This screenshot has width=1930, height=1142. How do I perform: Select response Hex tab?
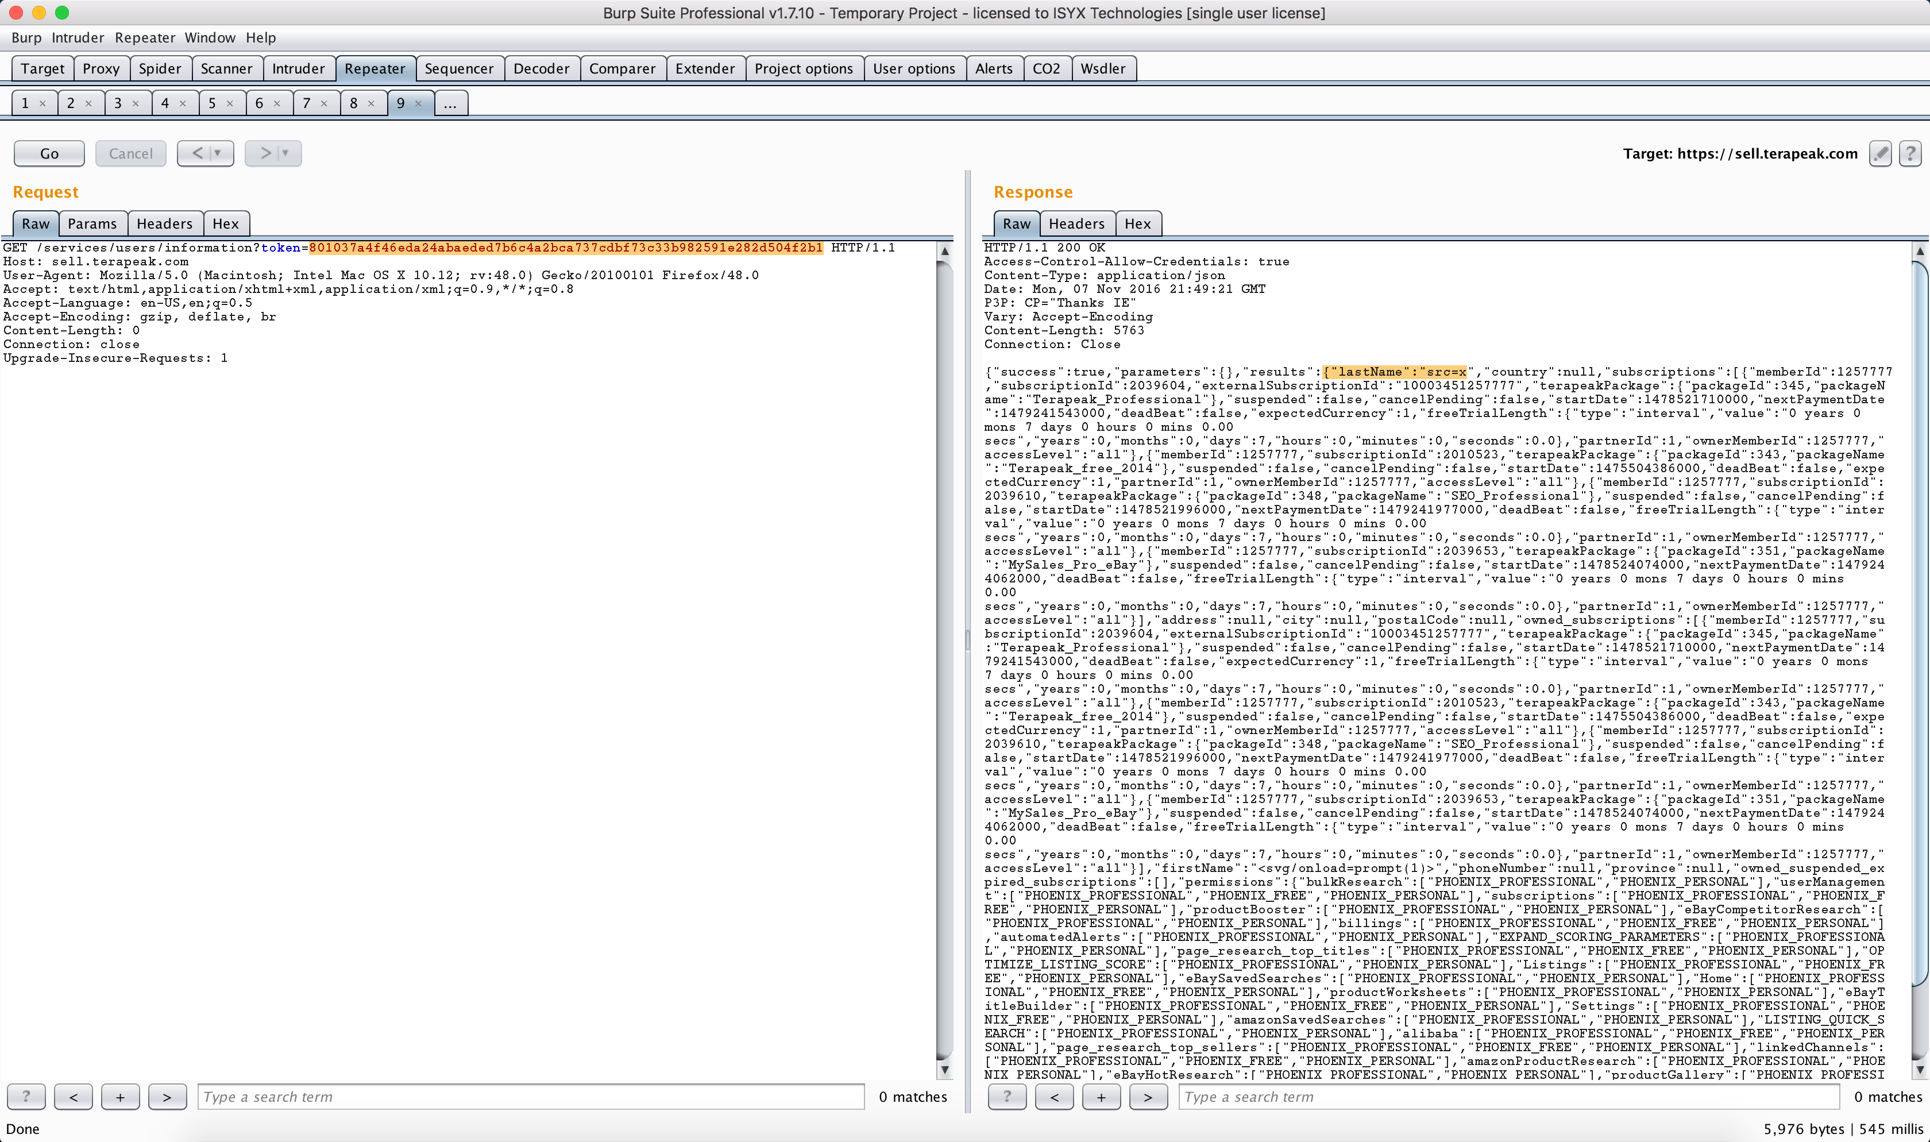click(1138, 223)
